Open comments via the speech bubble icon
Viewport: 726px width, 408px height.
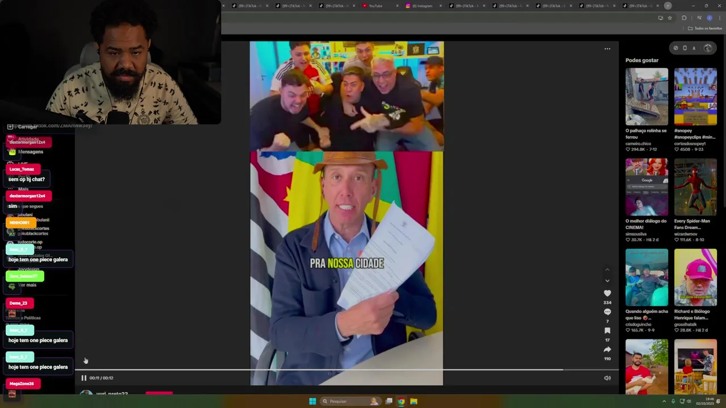607,312
